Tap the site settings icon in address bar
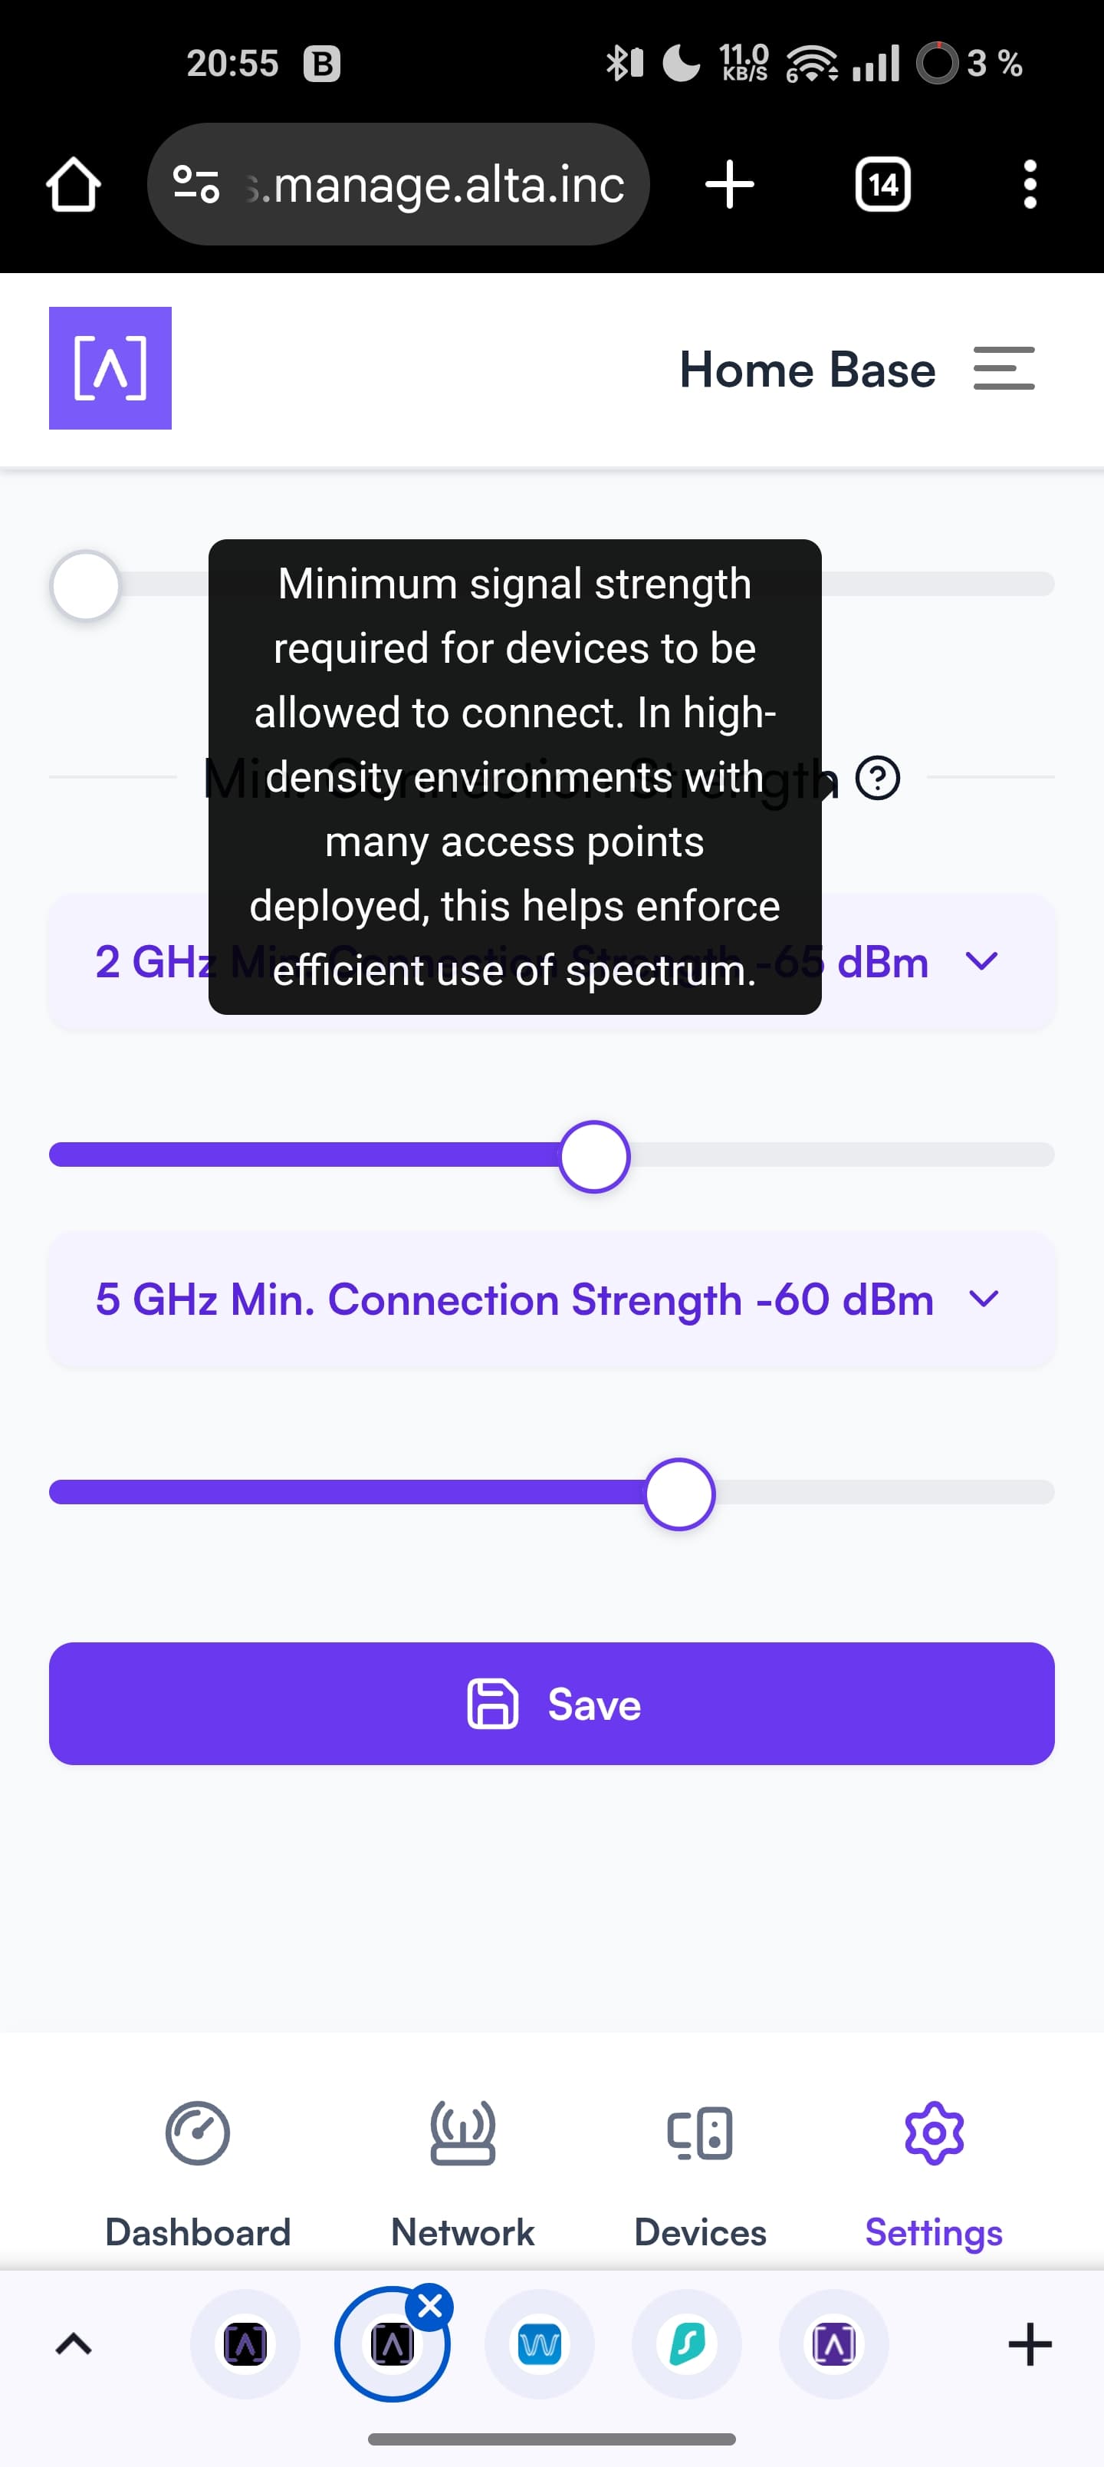 pos(196,184)
